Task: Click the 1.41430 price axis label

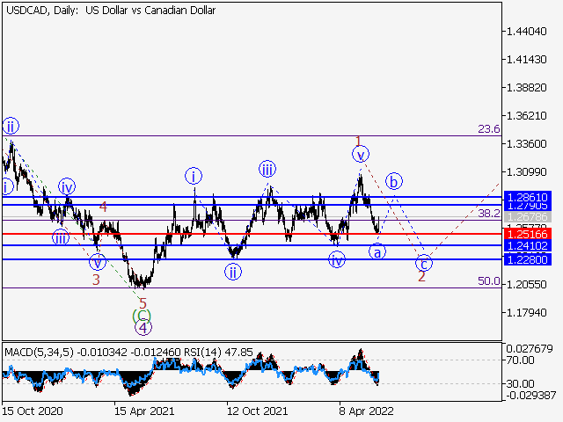Action: pos(526,60)
